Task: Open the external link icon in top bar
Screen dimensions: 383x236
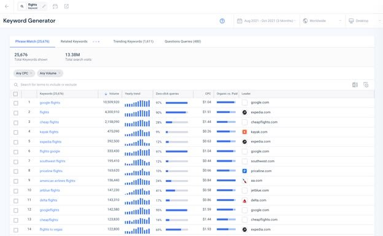Action: (66, 6)
